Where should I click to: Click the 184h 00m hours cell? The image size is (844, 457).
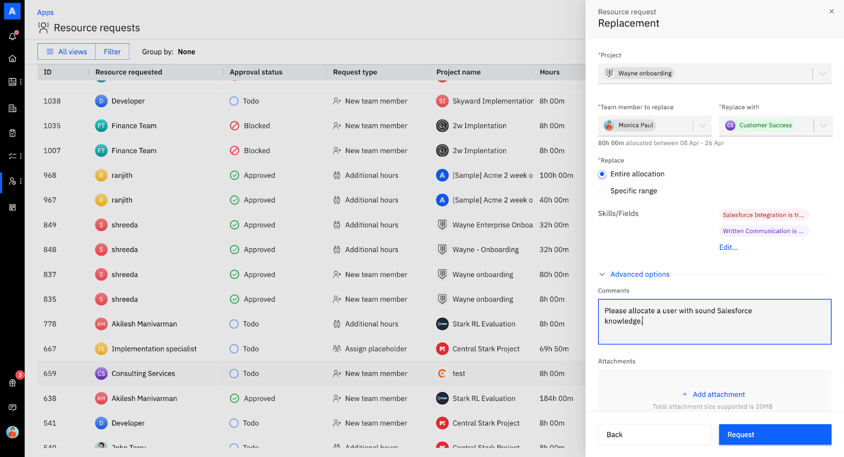click(x=557, y=398)
